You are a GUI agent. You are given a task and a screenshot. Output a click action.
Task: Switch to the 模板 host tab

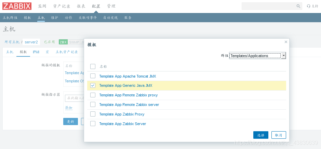23,52
